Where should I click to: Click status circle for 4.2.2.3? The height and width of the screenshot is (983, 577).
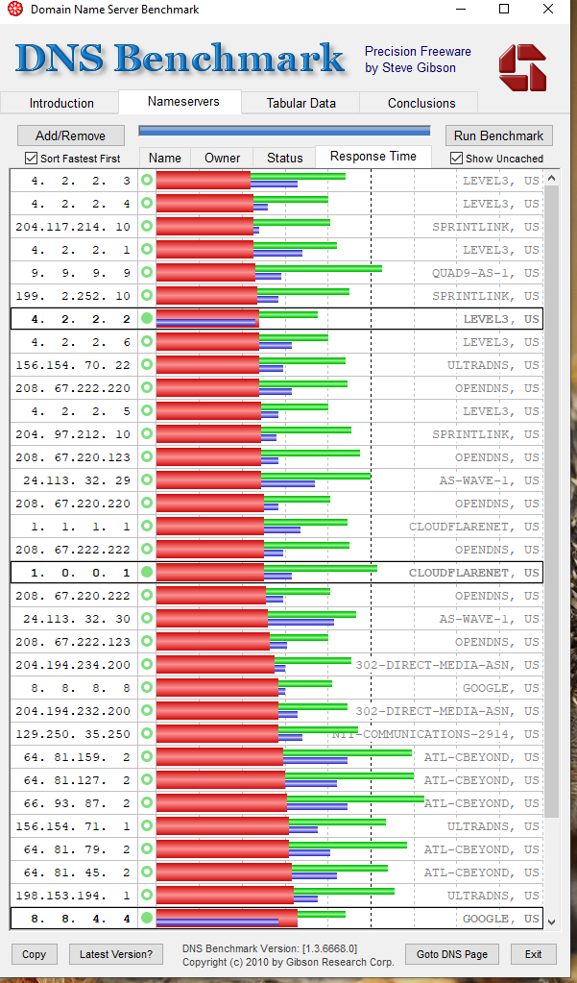coord(147,180)
